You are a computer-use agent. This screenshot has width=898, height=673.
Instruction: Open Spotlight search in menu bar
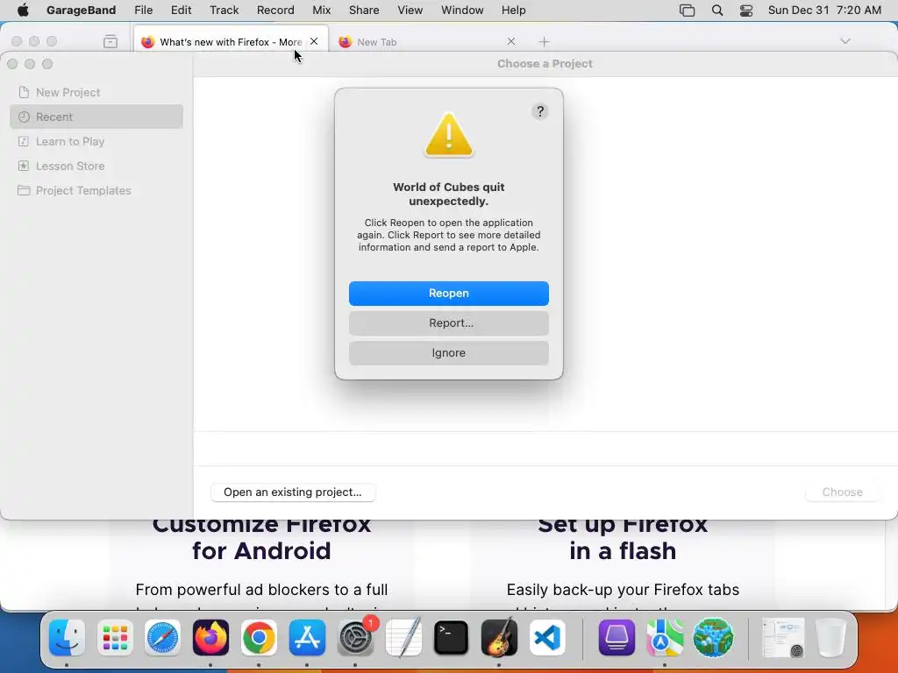tap(717, 11)
